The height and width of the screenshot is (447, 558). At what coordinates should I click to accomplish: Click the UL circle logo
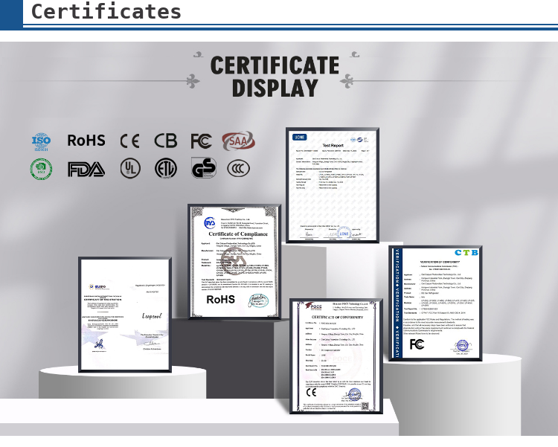pos(130,168)
